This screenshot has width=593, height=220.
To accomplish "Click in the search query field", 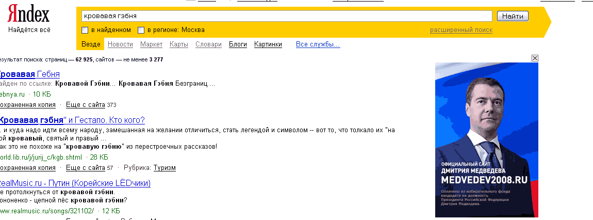I will pos(287,17).
